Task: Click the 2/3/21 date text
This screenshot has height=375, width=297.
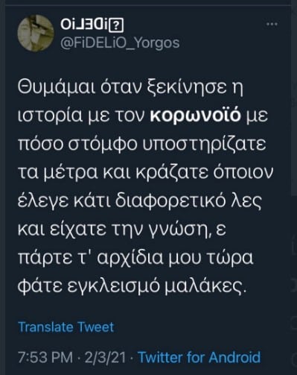Action: [105, 357]
